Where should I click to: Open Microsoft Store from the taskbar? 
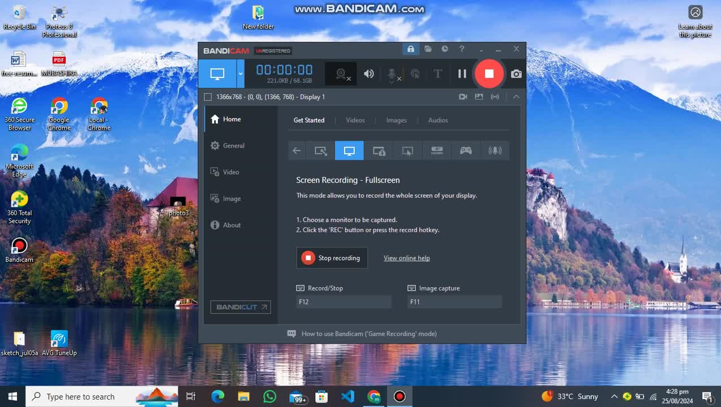point(321,396)
